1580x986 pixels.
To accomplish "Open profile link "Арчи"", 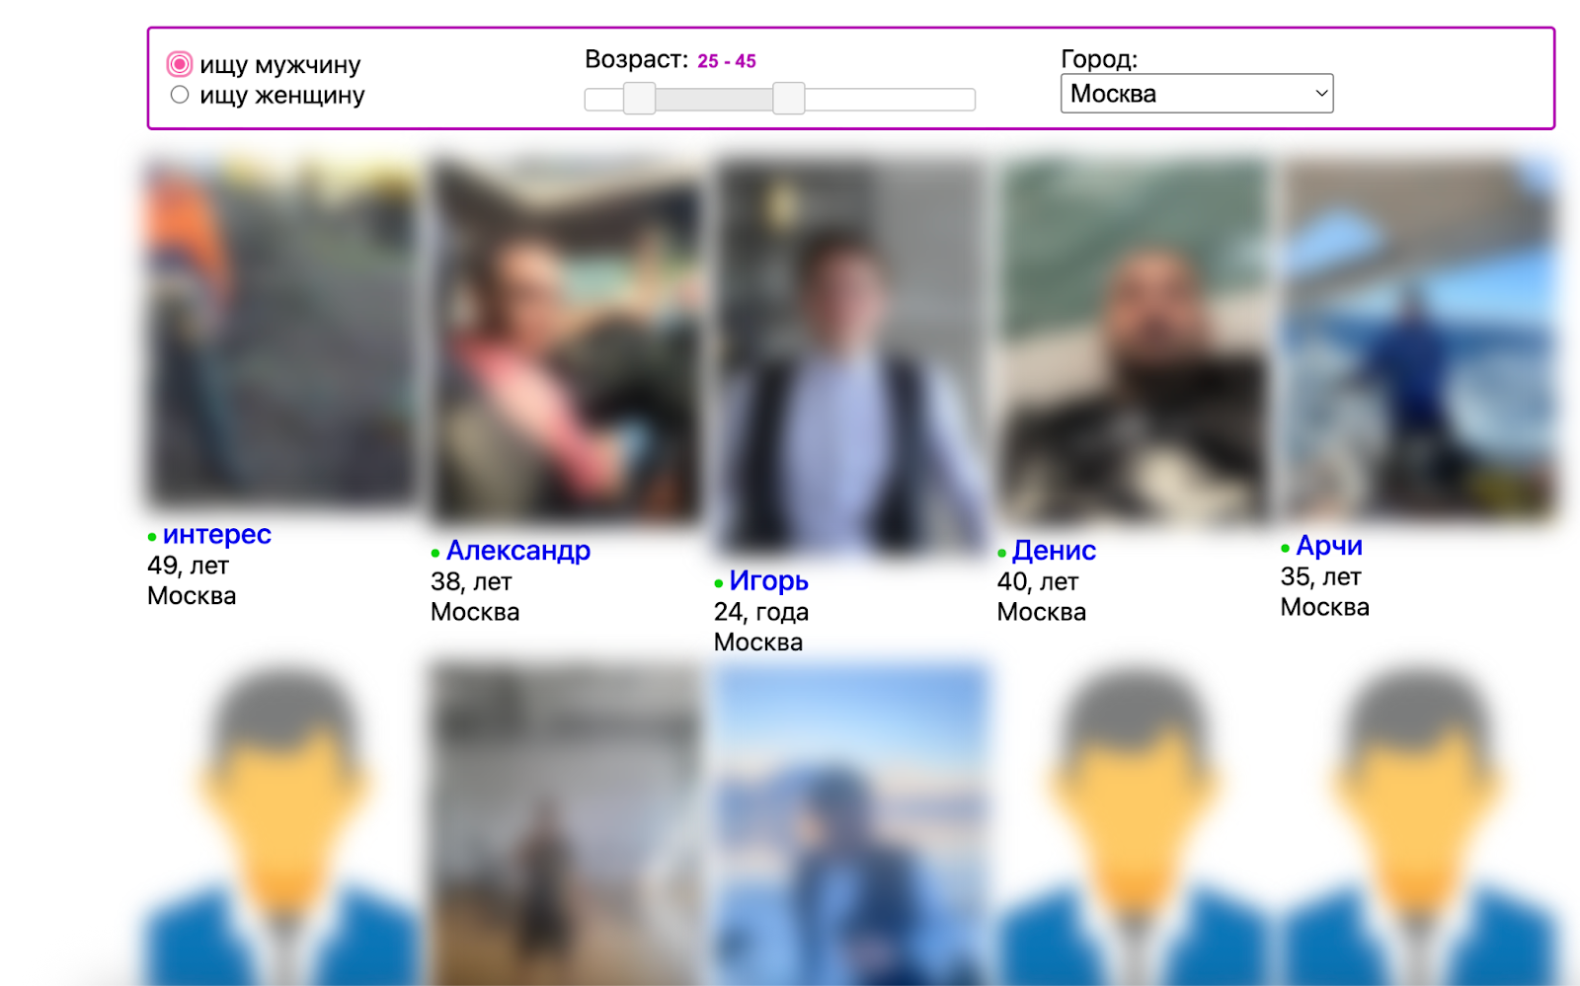I will point(1329,545).
